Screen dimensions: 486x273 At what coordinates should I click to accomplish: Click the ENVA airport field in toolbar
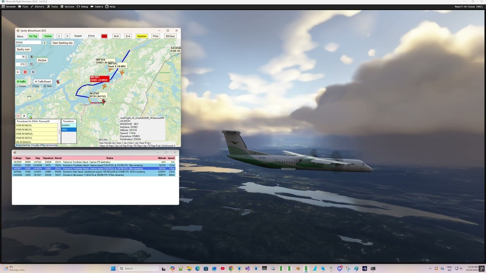coord(92,36)
